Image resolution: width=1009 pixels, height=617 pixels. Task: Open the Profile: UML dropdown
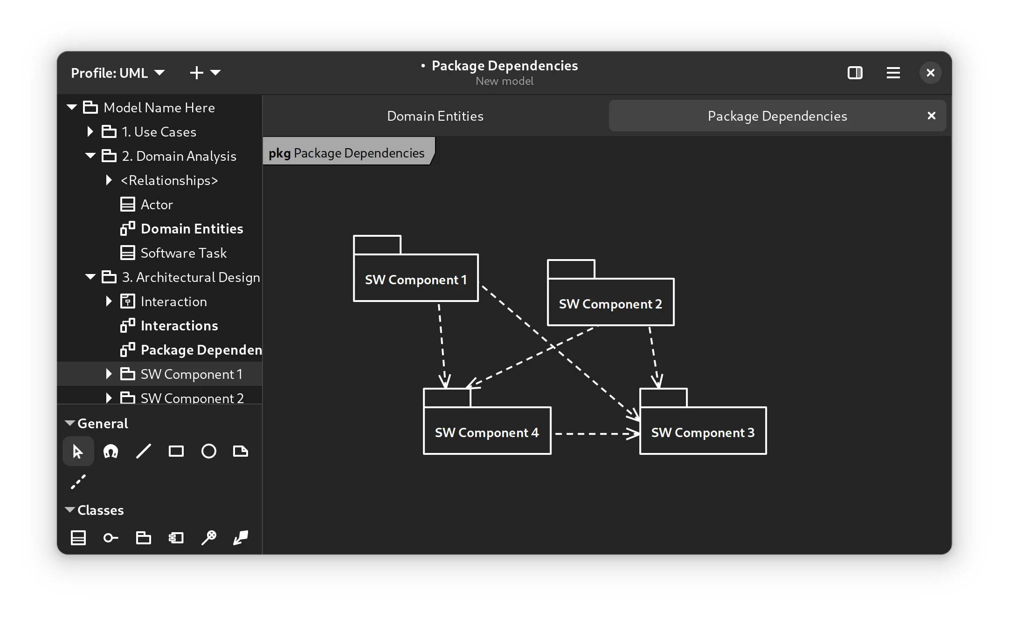(117, 73)
